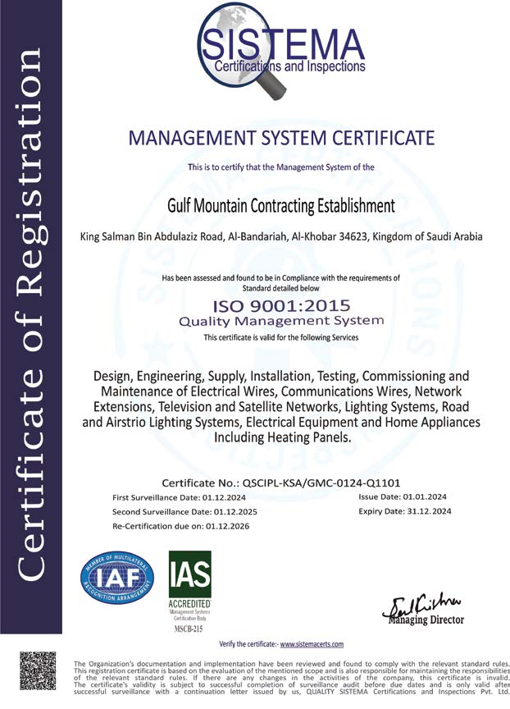Click 'This certificate is valid for the following Services'
Viewport: 510px width, 709px height.
(281, 337)
